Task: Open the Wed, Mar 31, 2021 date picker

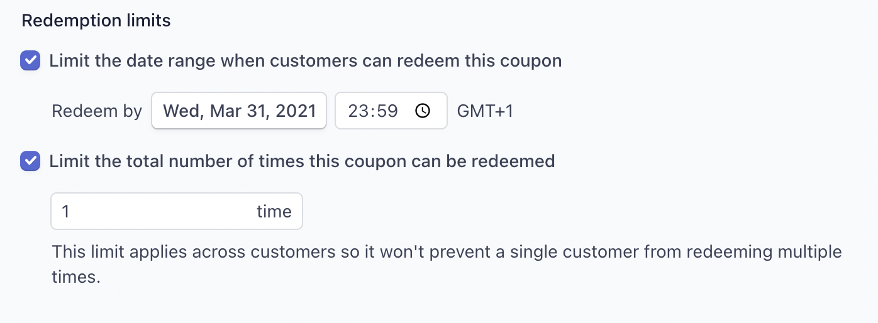Action: coord(239,111)
